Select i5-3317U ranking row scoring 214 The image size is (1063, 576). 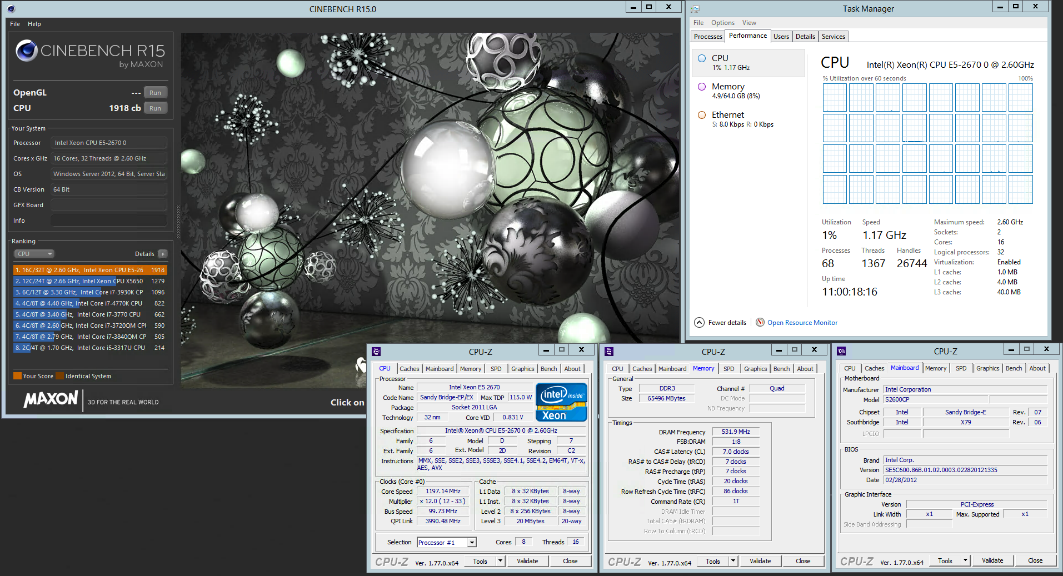(90, 348)
